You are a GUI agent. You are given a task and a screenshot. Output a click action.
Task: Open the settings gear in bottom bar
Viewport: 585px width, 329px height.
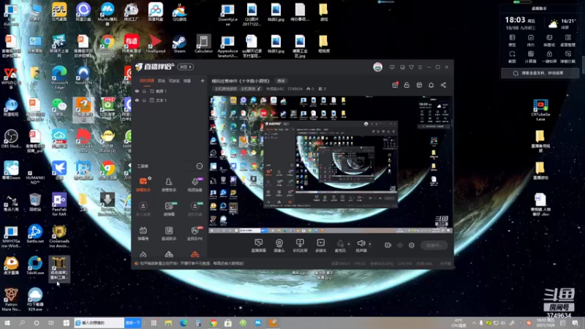[412, 245]
